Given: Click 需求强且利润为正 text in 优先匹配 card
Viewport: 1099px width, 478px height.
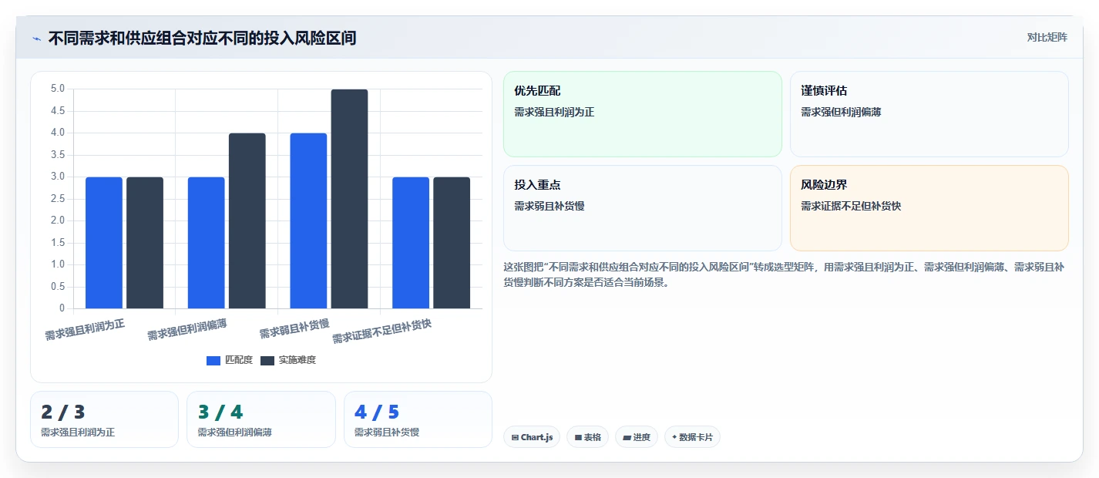Looking at the screenshot, I should tap(554, 112).
